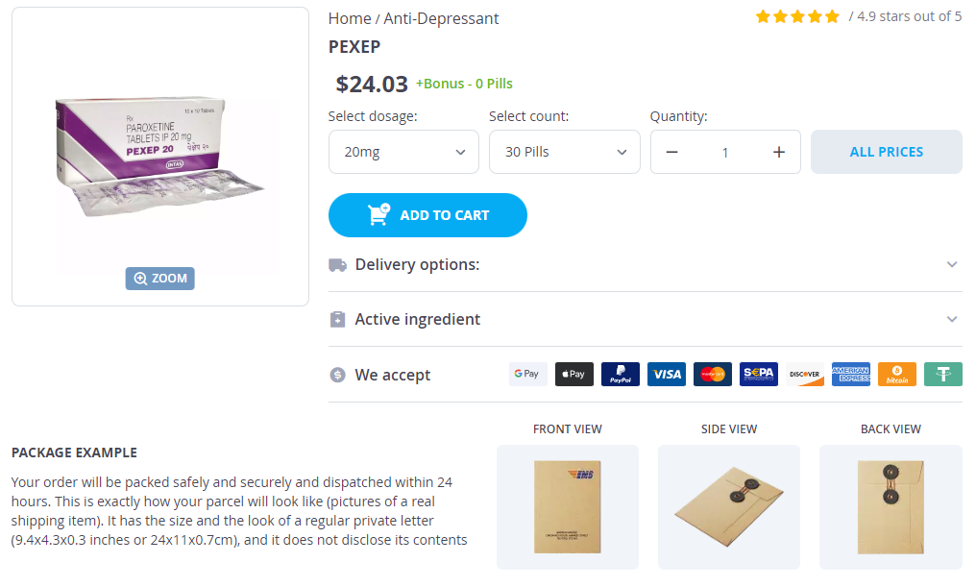This screenshot has height=587, width=976.
Task: Click the Visa card icon
Action: [666, 375]
